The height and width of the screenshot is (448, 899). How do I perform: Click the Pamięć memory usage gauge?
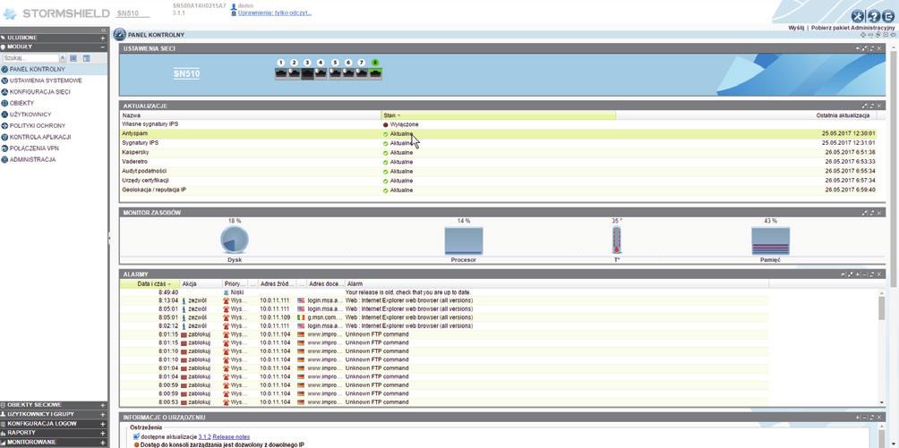pyautogui.click(x=771, y=241)
